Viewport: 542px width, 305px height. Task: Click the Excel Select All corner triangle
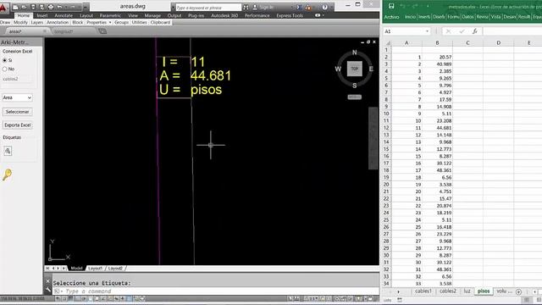click(388, 43)
